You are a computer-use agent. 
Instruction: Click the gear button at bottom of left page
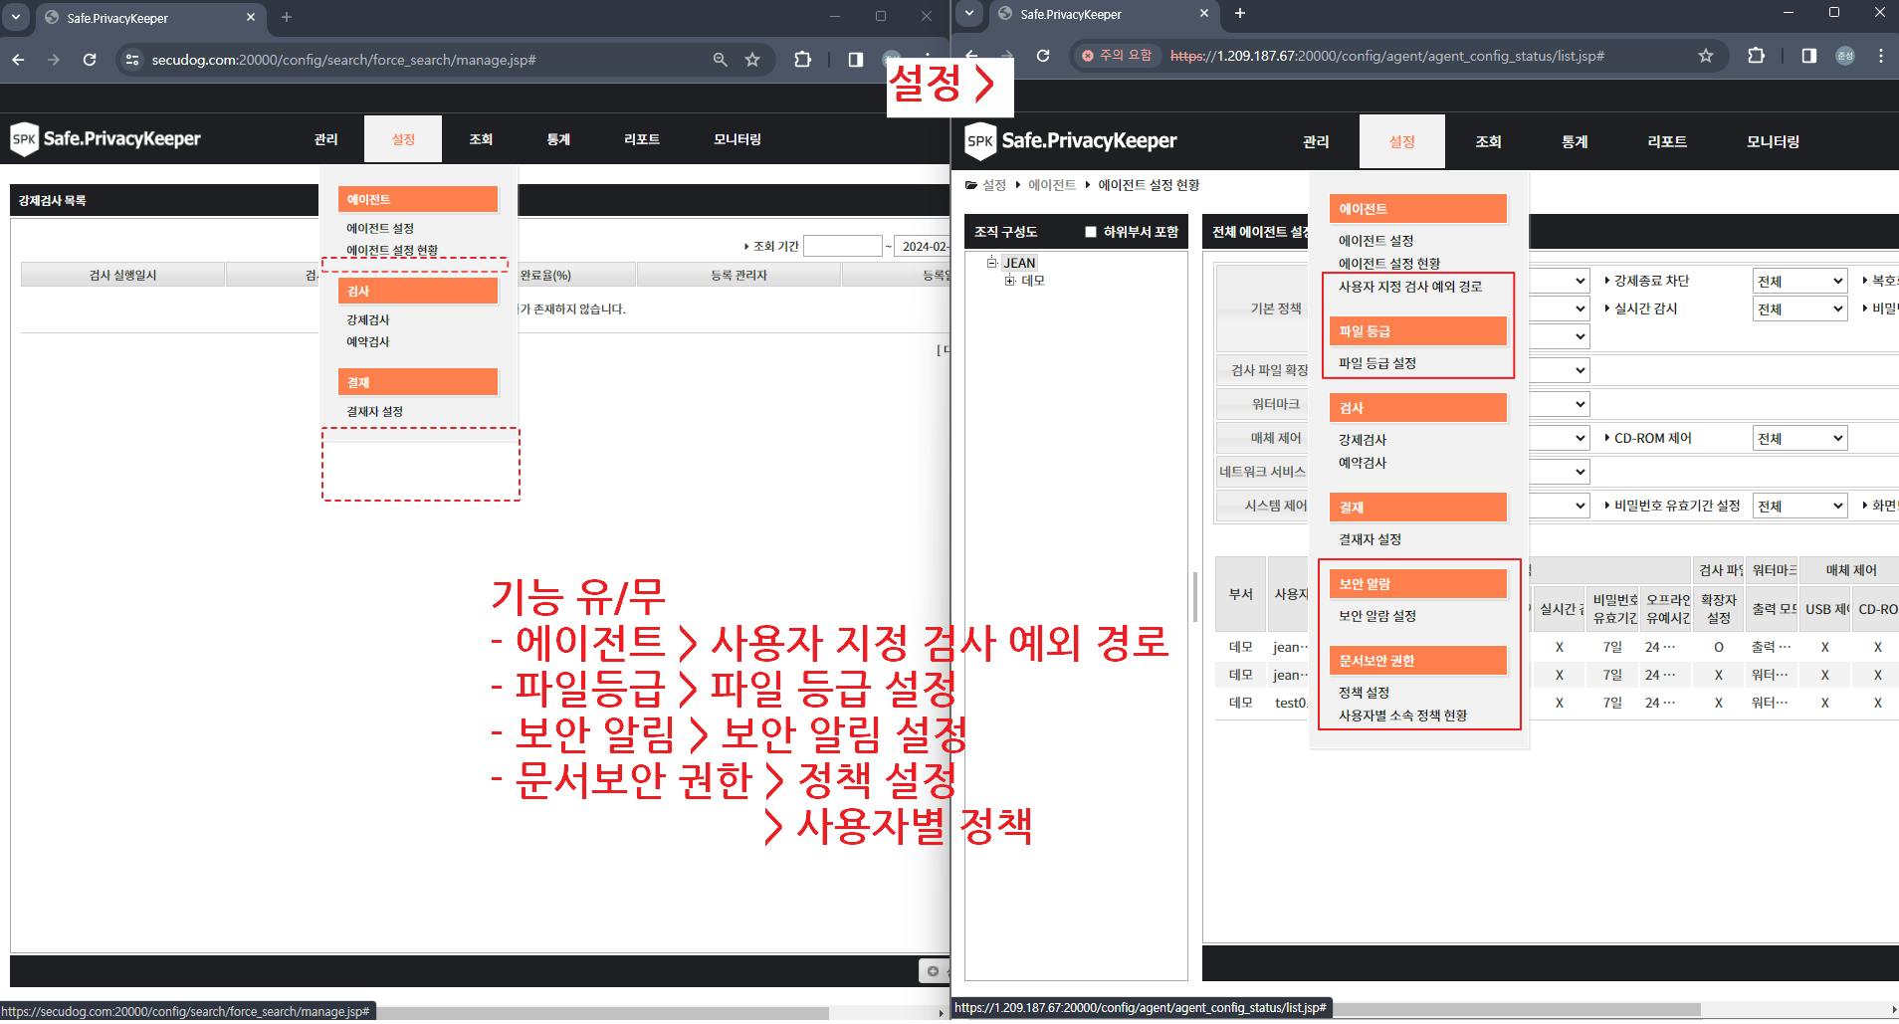tap(933, 971)
